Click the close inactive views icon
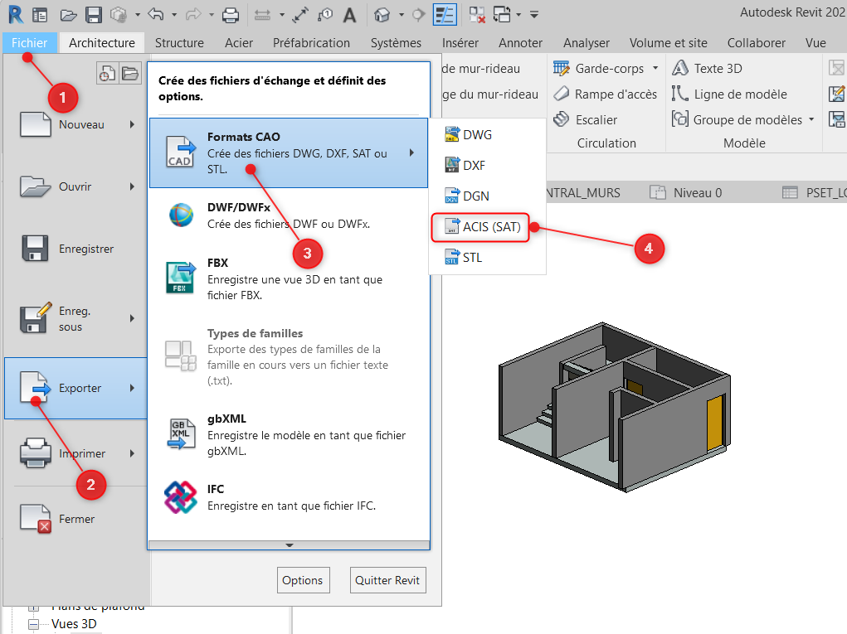The width and height of the screenshot is (847, 634). [476, 15]
